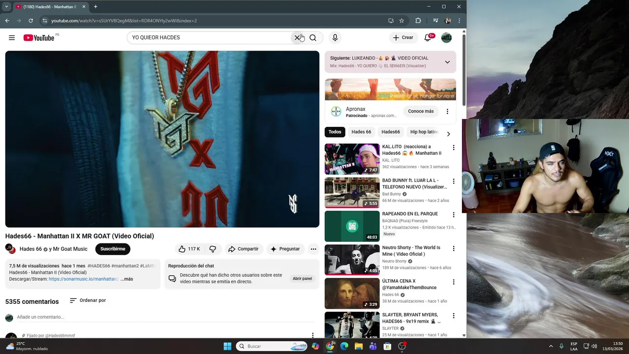
Task: Play the ÚLTIMA CENA video thumbnail
Action: point(352,294)
